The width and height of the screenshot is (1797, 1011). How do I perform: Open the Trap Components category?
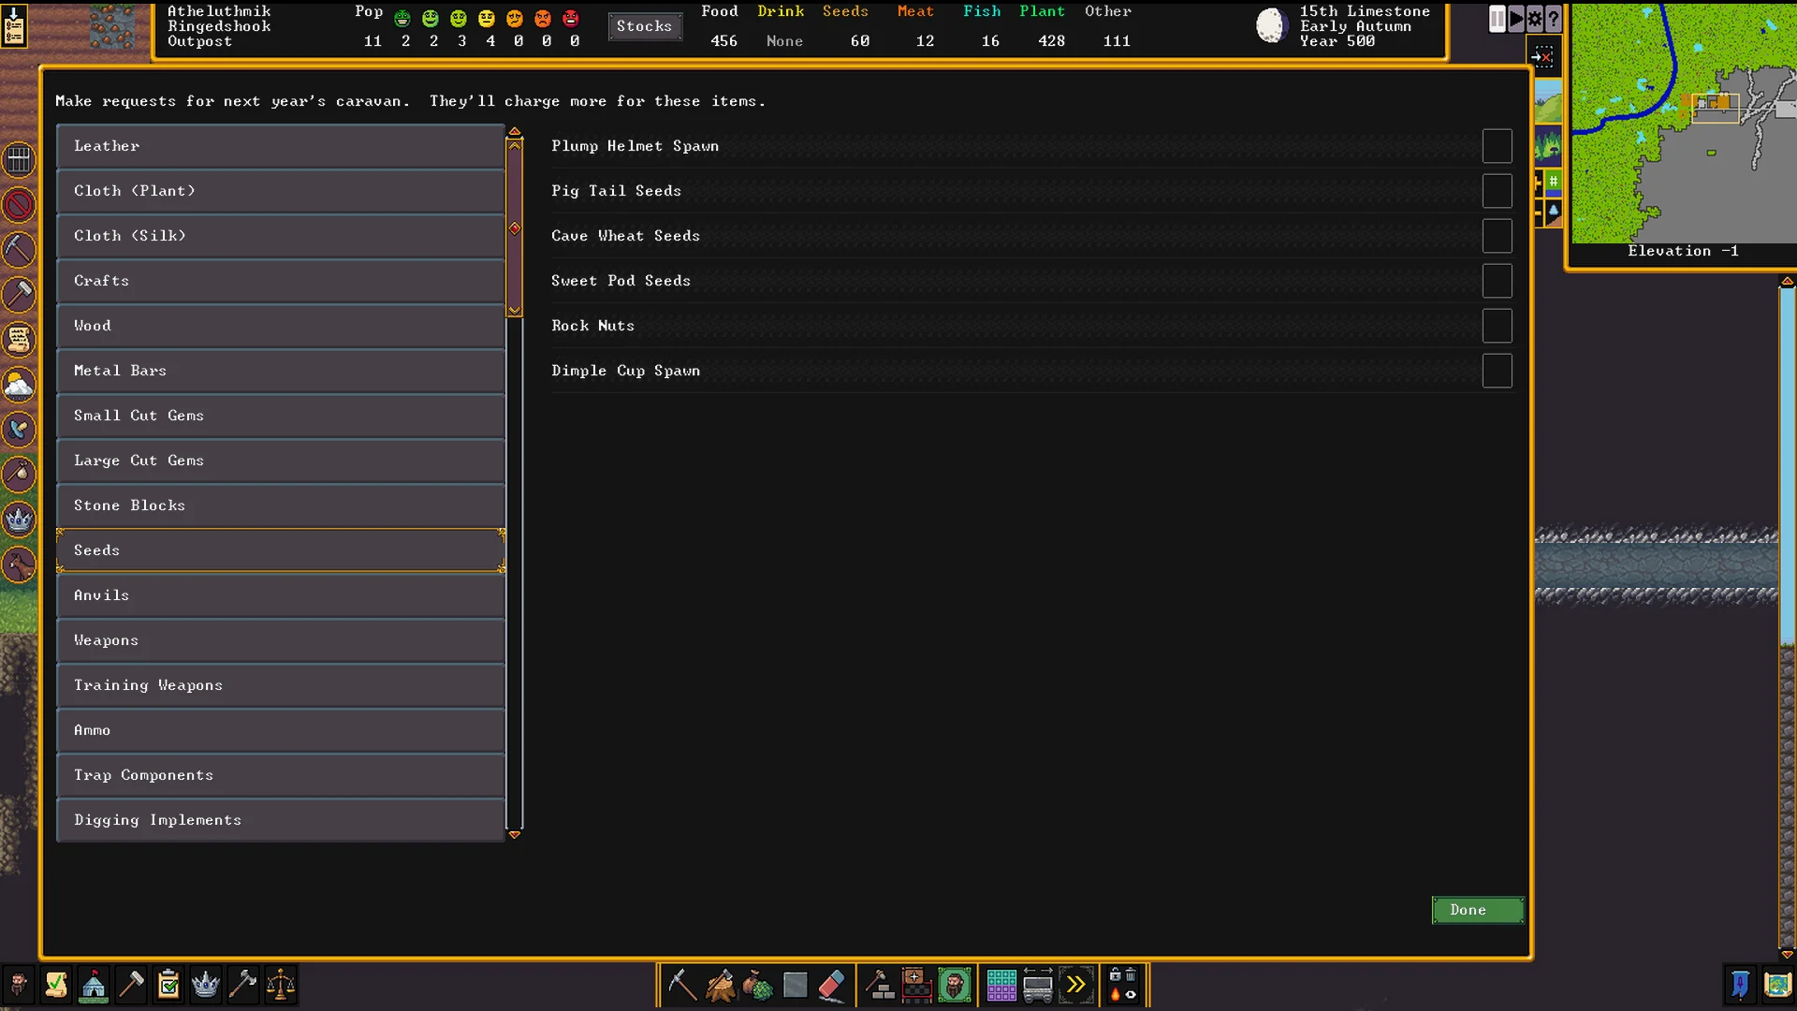[281, 775]
